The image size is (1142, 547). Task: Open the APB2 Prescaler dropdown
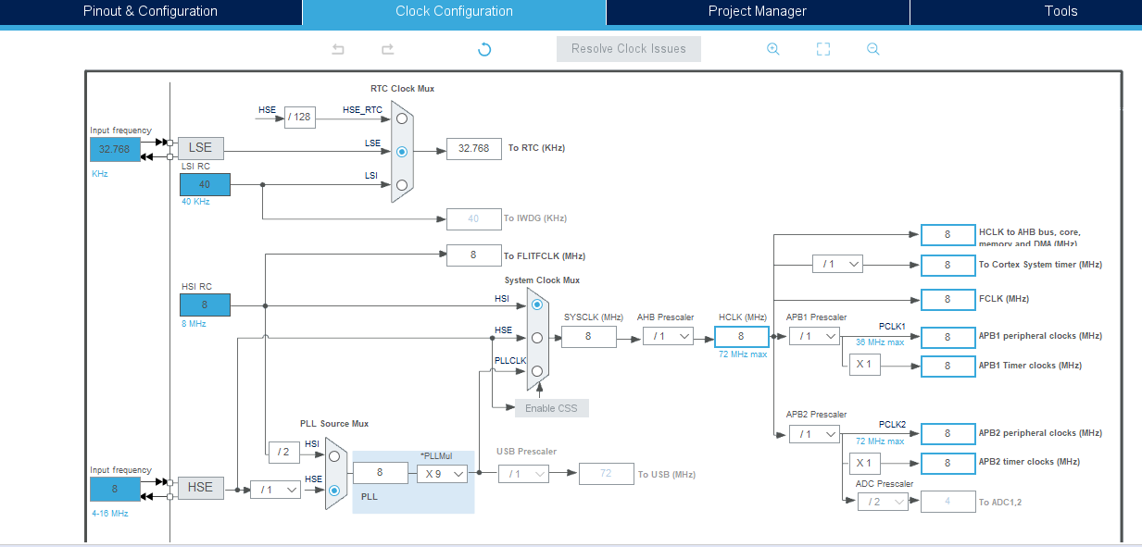[x=815, y=433]
